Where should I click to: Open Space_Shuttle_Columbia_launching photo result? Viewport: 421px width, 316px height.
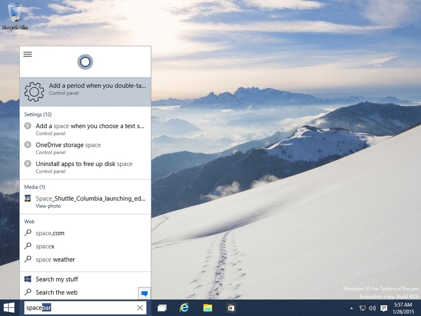coord(85,201)
